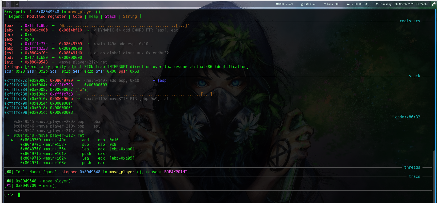This screenshot has width=438, height=203.
Task: Click the main+149 add esp instruction line
Action: (x=69, y=140)
